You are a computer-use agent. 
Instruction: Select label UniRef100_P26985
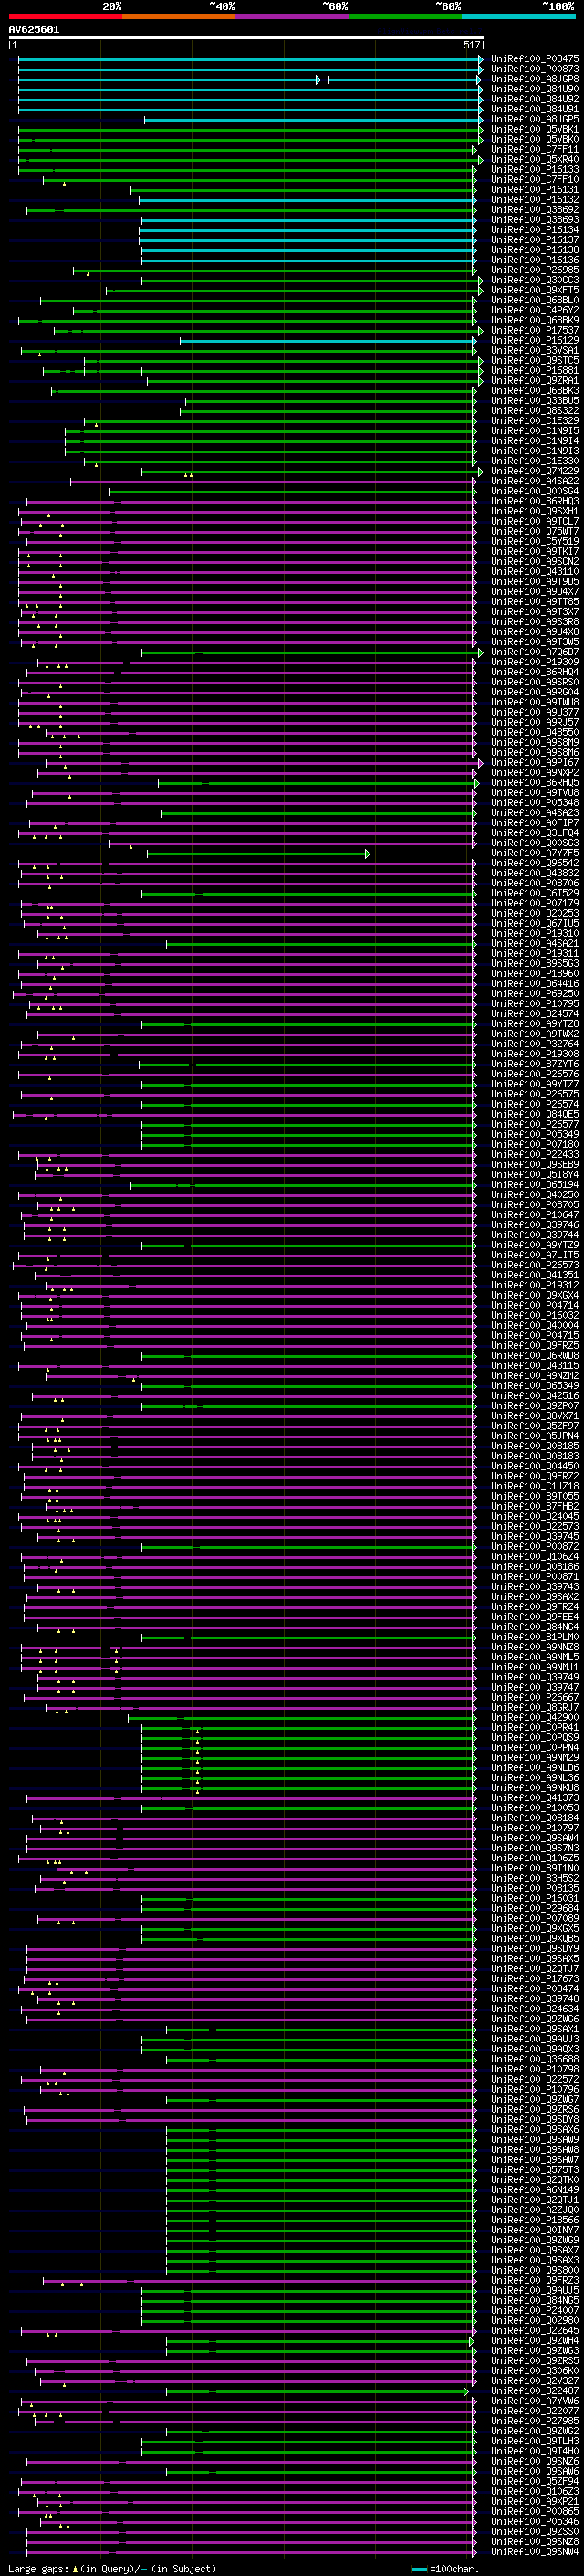tap(534, 270)
